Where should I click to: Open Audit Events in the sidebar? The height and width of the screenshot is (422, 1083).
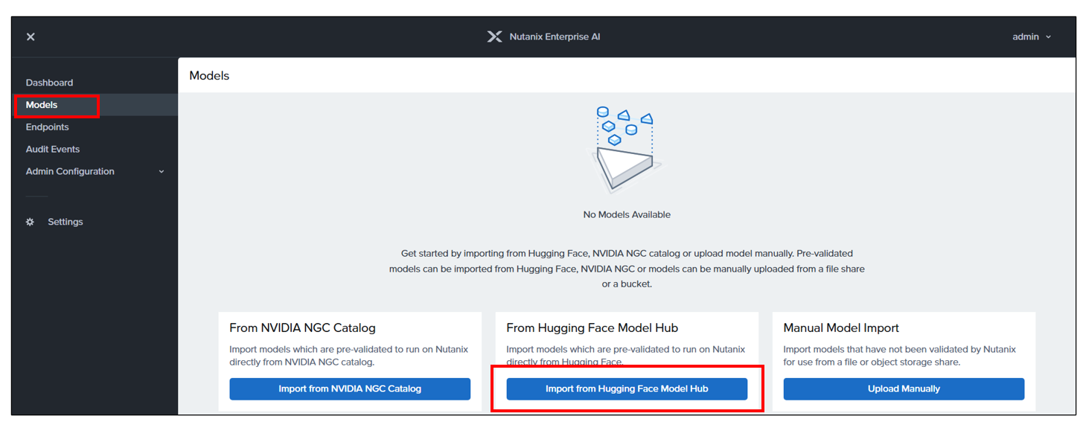click(53, 149)
